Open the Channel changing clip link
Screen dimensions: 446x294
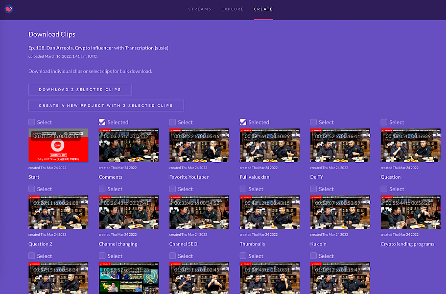coord(118,244)
